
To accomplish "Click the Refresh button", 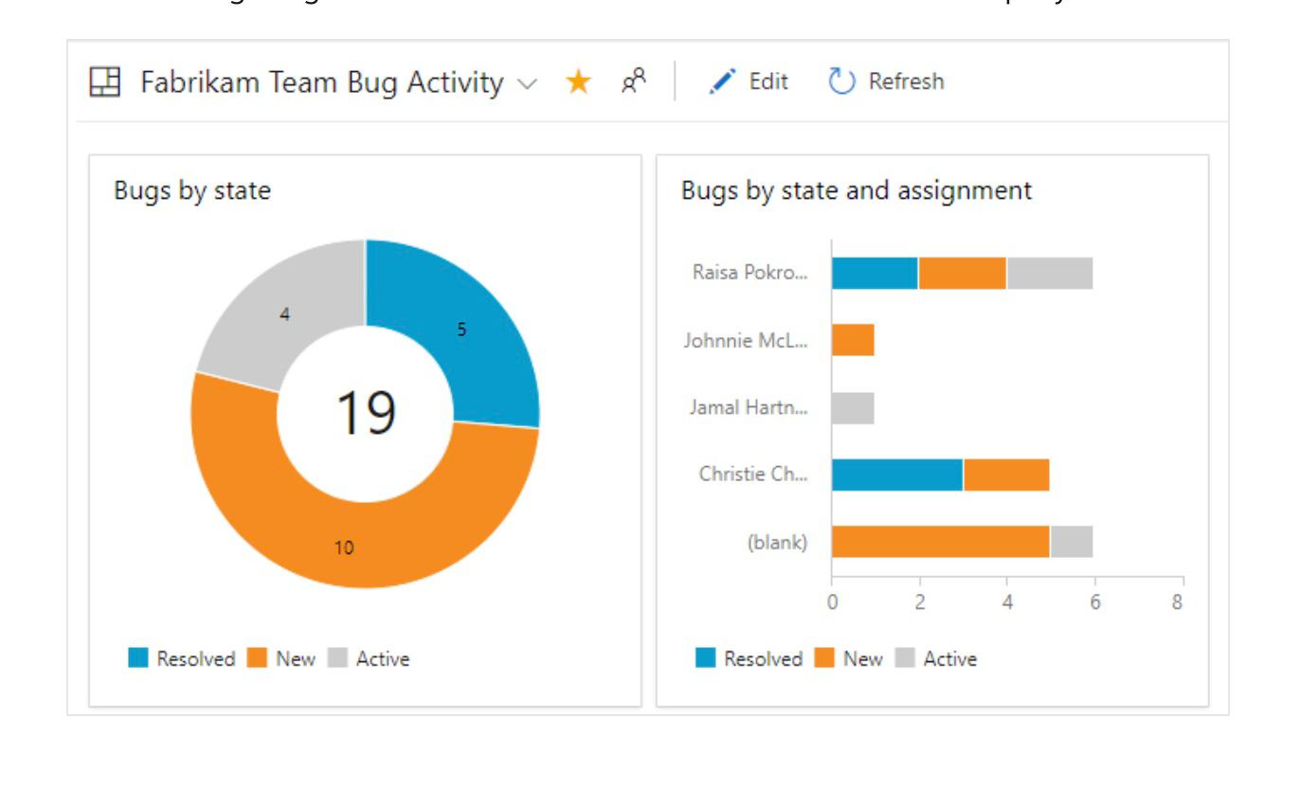I will (x=894, y=81).
